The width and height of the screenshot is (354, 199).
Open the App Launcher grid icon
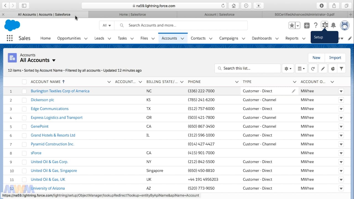click(10, 38)
